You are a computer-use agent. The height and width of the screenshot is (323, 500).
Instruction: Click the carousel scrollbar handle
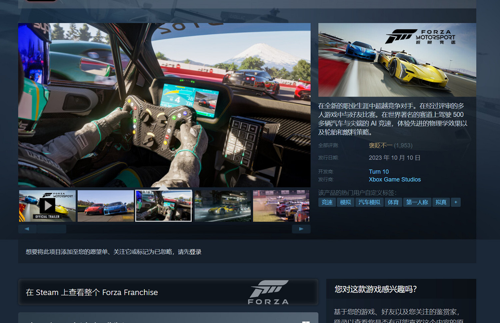point(52,229)
